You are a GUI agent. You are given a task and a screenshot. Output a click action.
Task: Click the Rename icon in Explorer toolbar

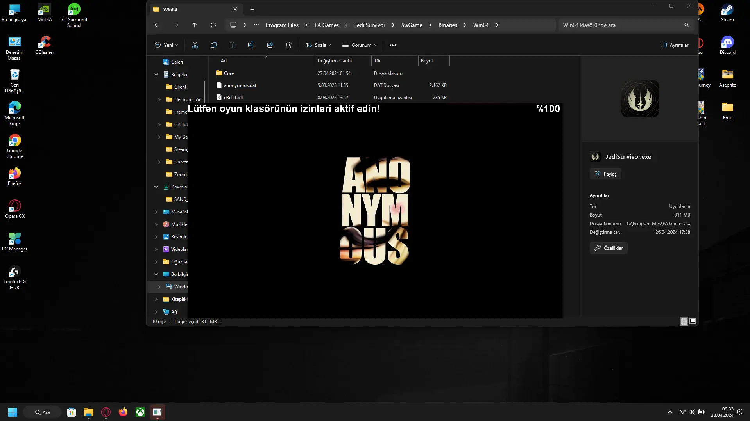click(251, 45)
